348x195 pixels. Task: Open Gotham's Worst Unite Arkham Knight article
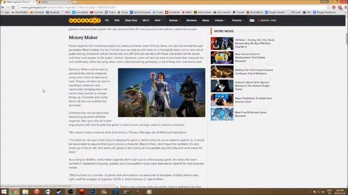click(x=252, y=86)
